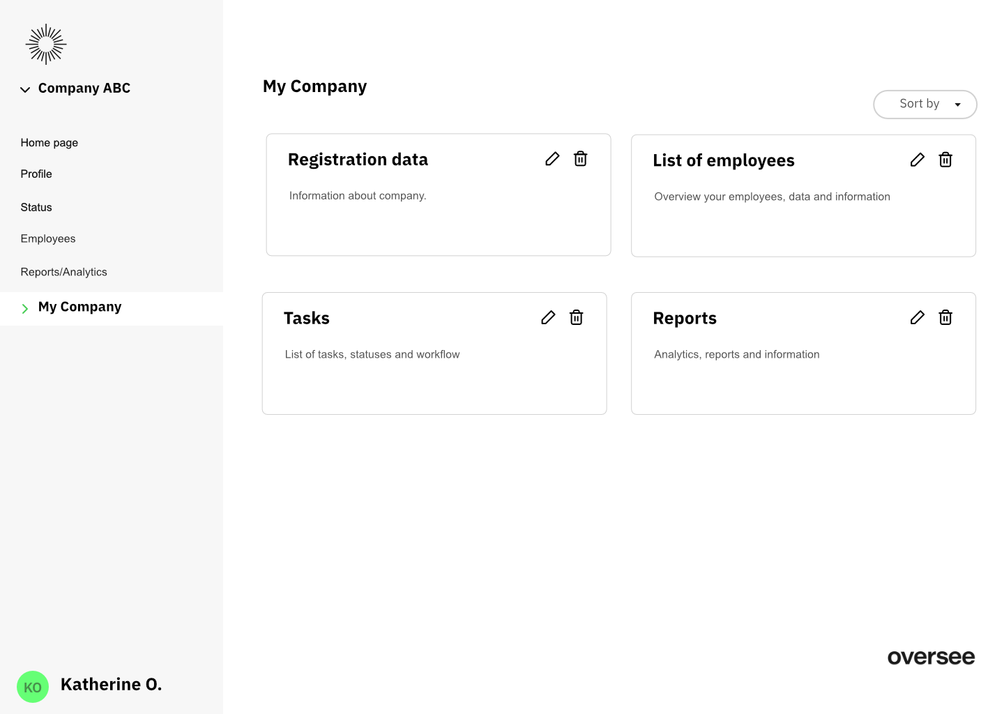Open the Reports card title
The width and height of the screenshot is (1004, 714).
(685, 318)
